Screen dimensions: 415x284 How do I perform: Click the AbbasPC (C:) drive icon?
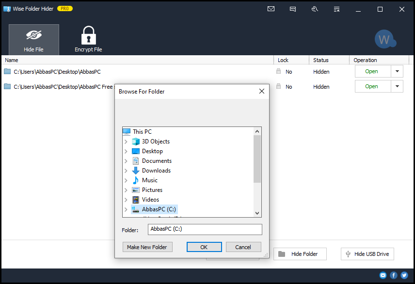(136, 209)
